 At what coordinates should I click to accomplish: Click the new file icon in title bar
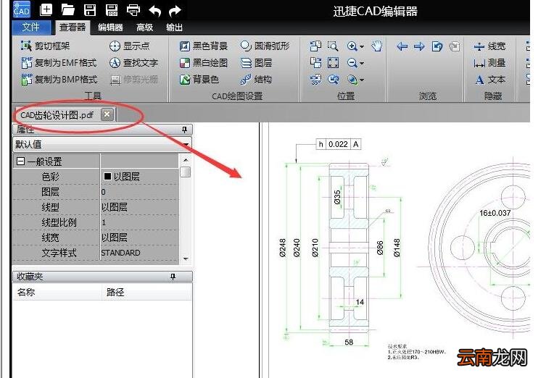[46, 10]
